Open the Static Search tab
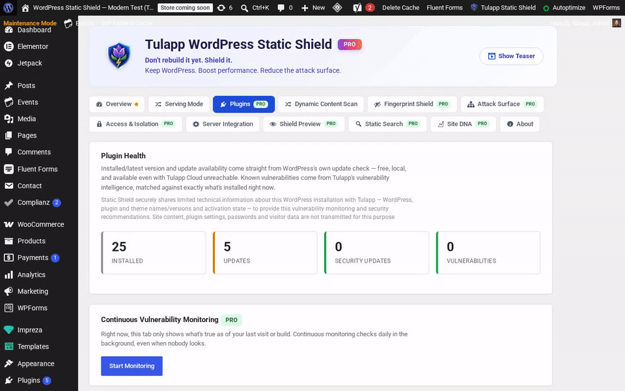Viewport: 625px width, 391px height. [x=387, y=124]
